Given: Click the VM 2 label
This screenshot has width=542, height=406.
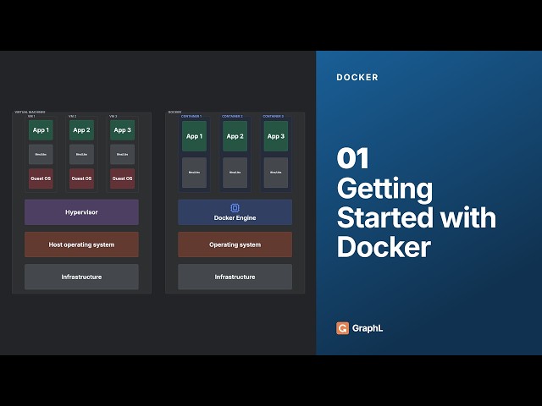Looking at the screenshot, I should [72, 117].
